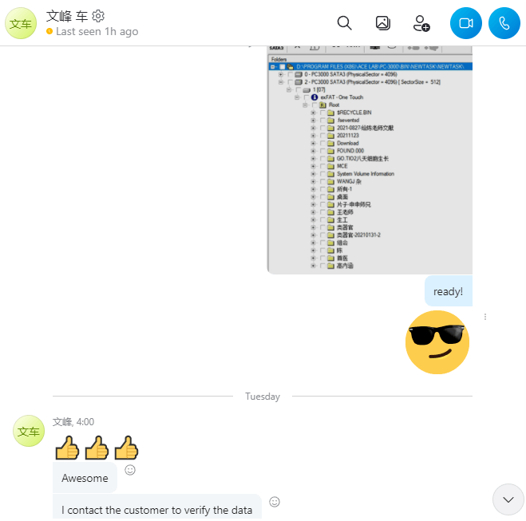Start a video call with 文峰 车
The height and width of the screenshot is (521, 526).
[465, 23]
